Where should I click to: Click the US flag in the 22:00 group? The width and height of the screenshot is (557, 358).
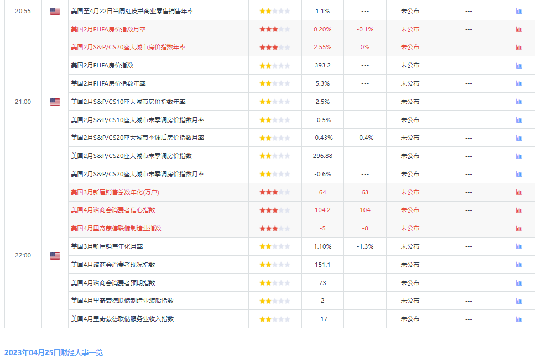point(55,256)
